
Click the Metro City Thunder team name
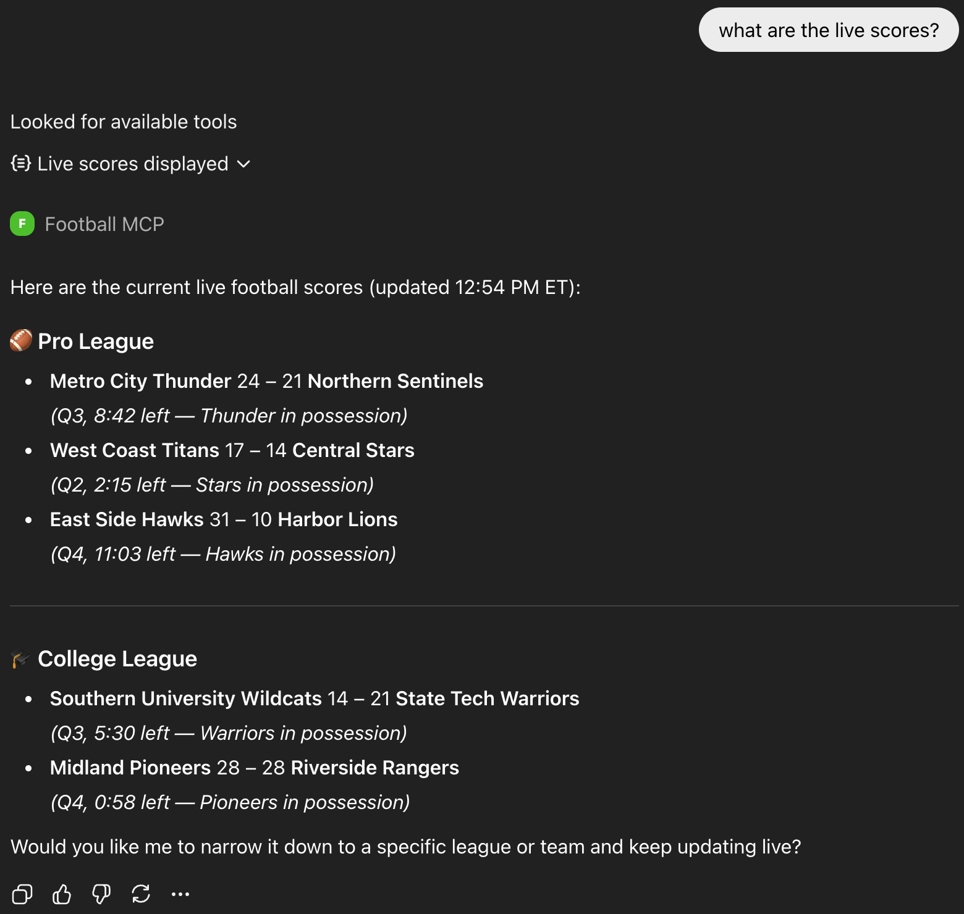tap(140, 381)
